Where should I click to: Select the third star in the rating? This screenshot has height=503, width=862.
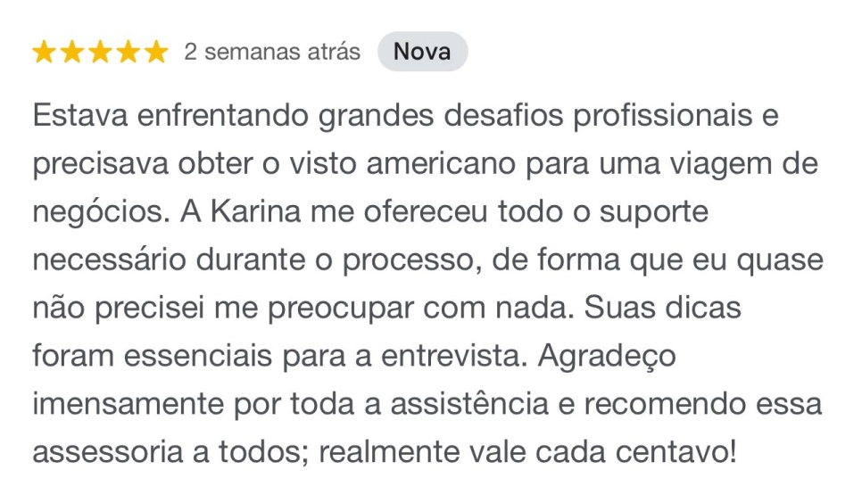pyautogui.click(x=100, y=53)
